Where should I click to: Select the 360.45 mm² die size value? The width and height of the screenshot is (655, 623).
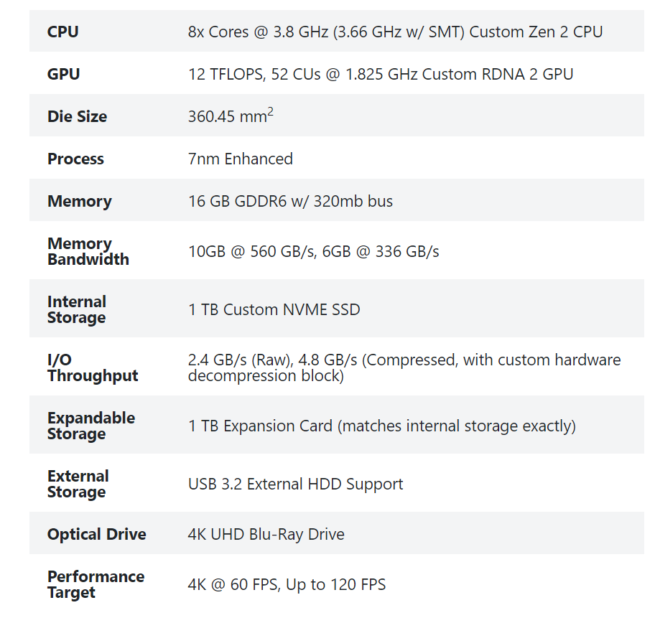tap(231, 116)
